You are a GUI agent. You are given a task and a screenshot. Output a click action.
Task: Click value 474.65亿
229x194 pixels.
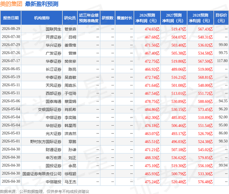(152, 29)
